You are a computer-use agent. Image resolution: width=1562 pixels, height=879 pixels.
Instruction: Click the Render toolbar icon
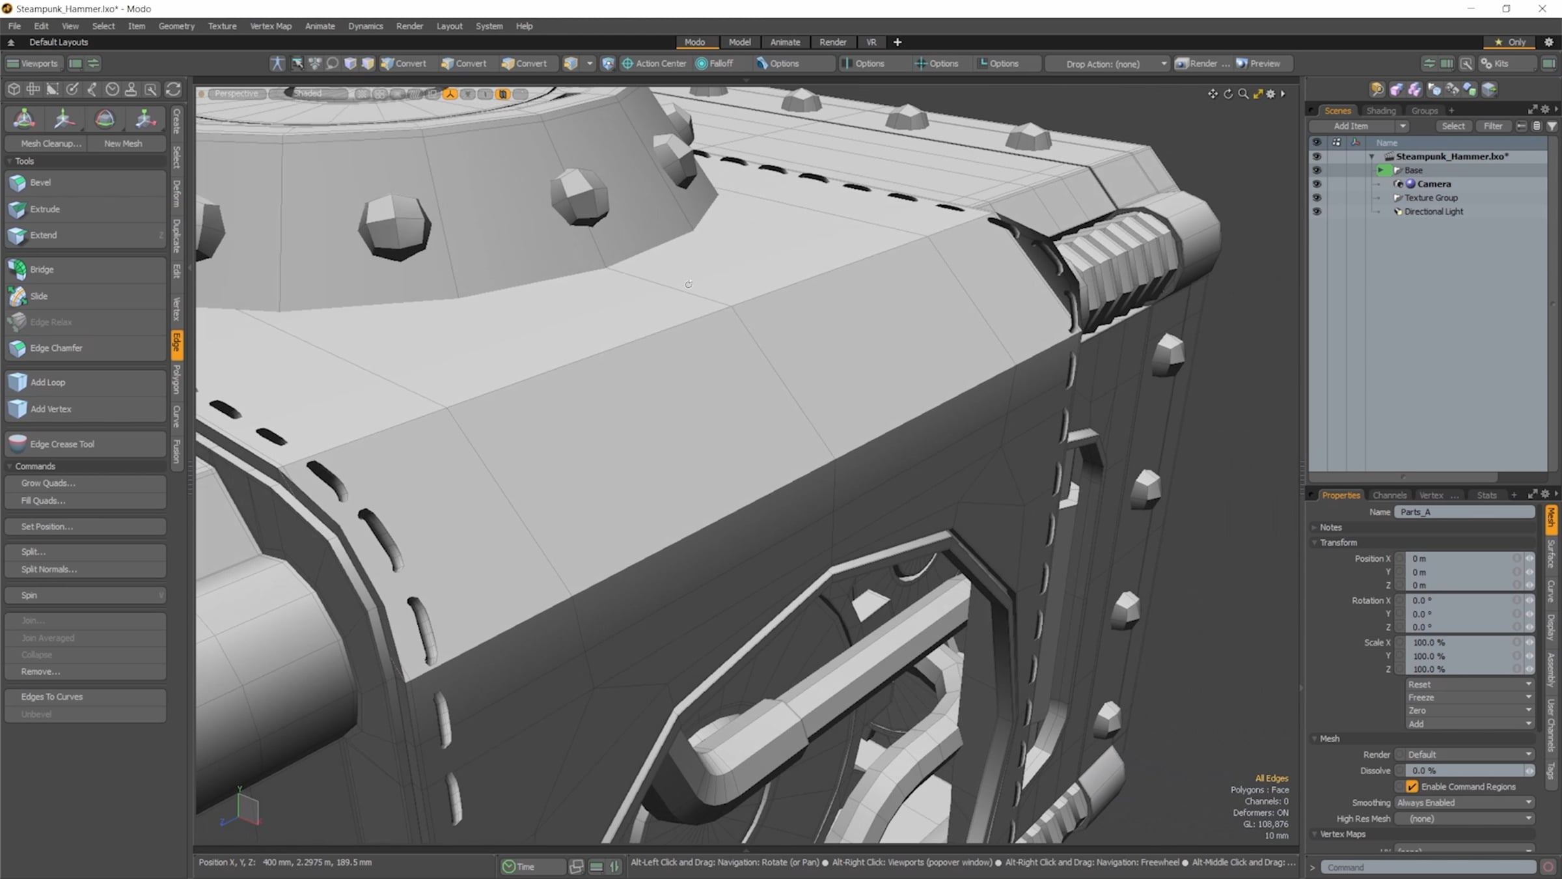pos(1182,63)
